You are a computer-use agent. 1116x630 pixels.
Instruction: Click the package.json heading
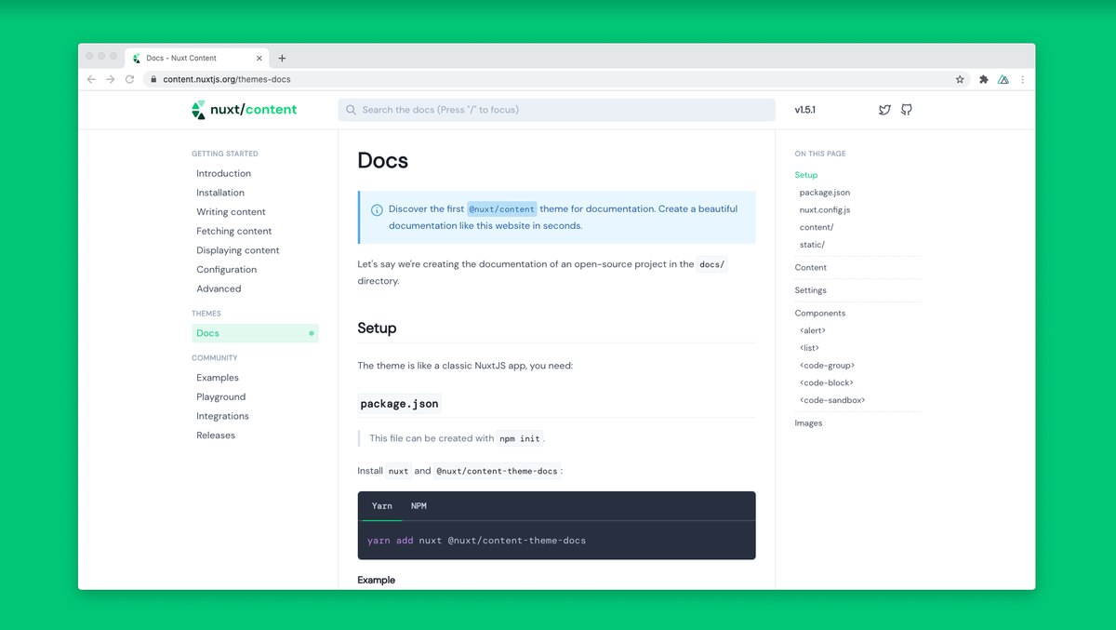click(399, 404)
